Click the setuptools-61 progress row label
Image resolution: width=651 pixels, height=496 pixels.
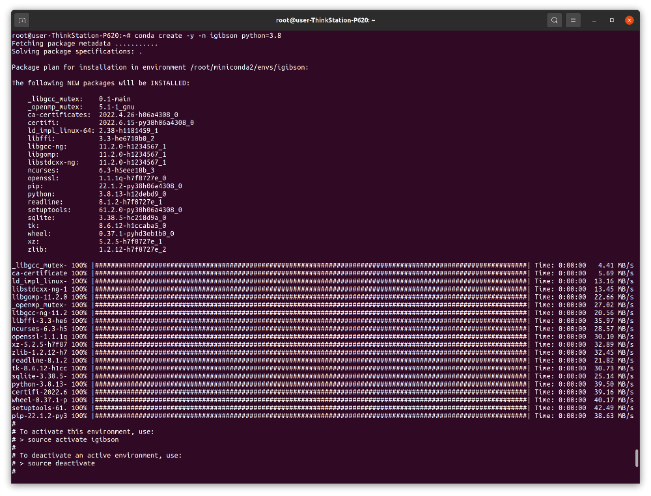click(x=40, y=407)
